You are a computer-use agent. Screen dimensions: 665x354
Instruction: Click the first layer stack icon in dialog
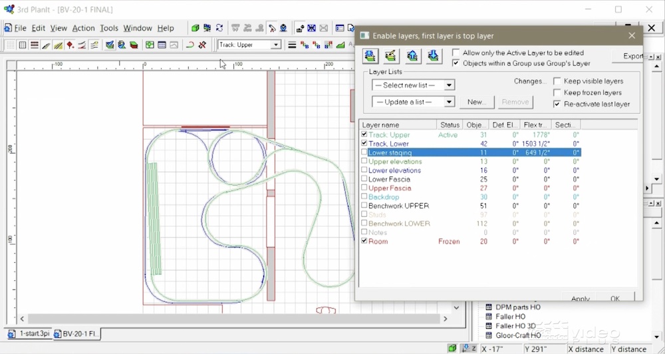click(370, 56)
